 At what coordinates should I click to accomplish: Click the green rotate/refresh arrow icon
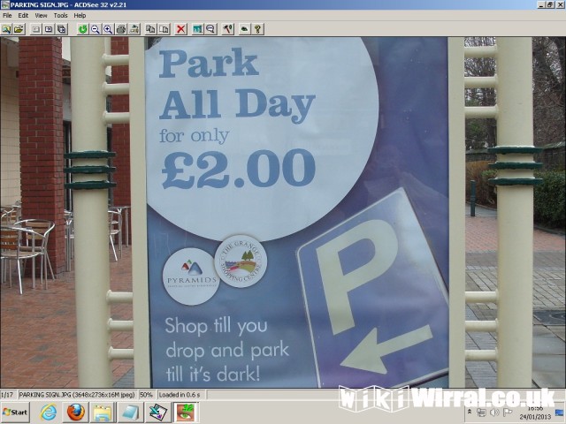pyautogui.click(x=83, y=29)
